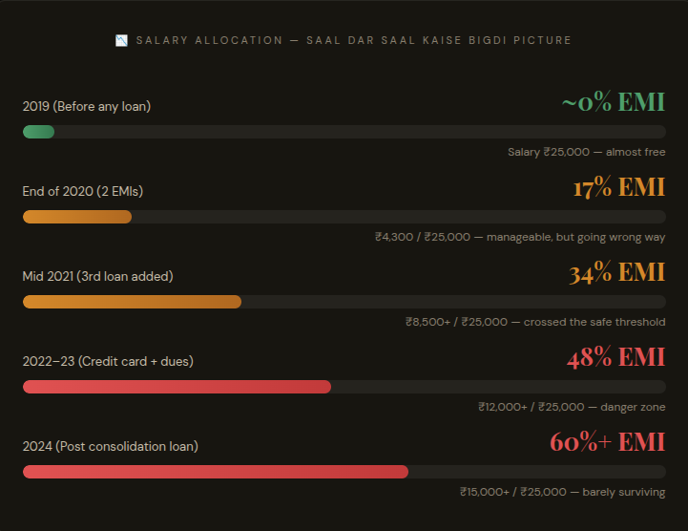
Task: Click the chart icon beside Salary Allocation heading
Action: coord(121,40)
